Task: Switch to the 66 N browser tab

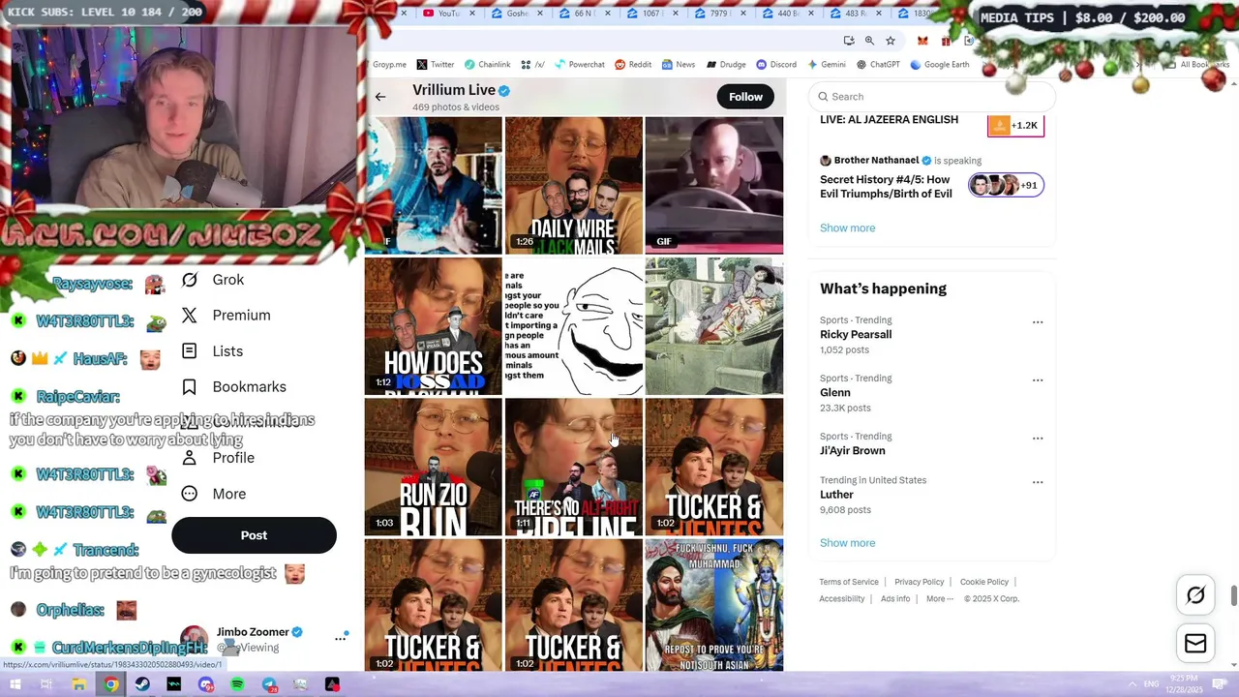Action: coord(585,14)
